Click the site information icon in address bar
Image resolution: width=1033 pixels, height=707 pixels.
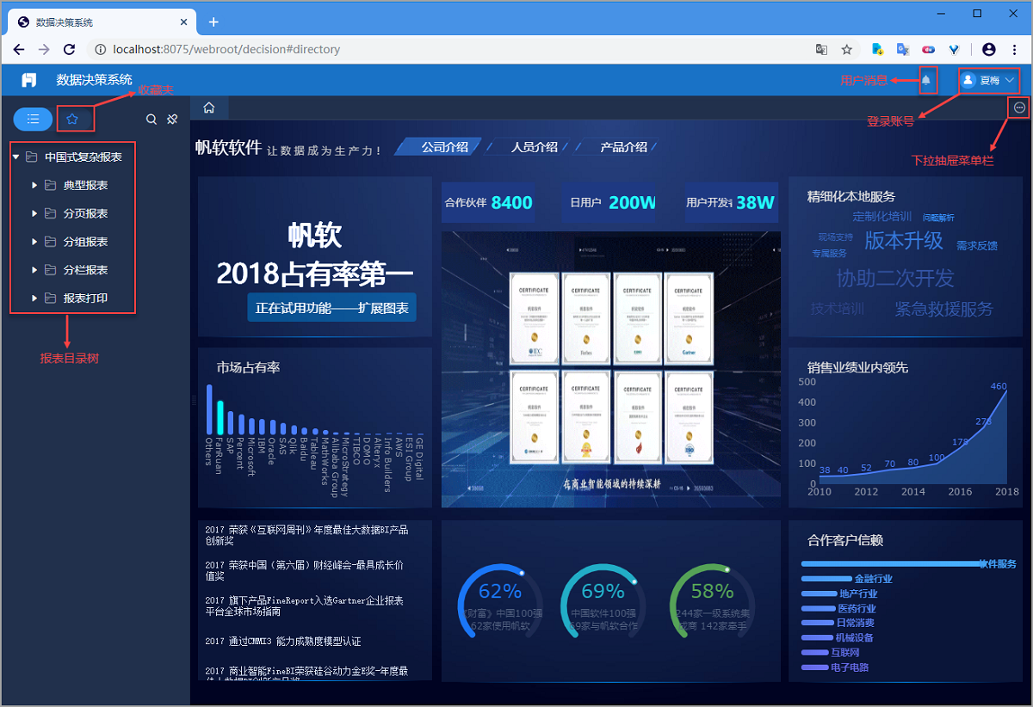[x=99, y=49]
